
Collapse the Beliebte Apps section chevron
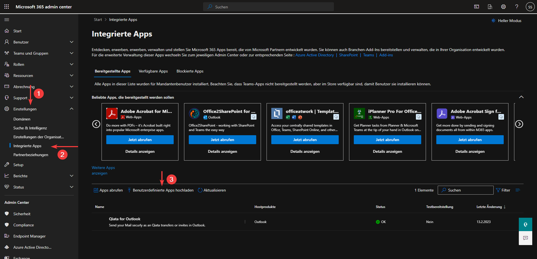[x=521, y=97]
